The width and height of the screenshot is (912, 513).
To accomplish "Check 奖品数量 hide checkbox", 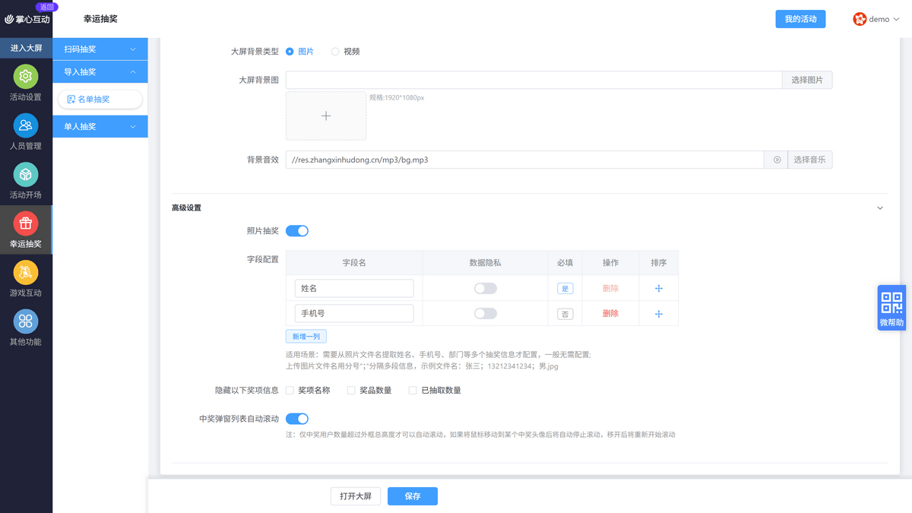I will click(x=351, y=391).
